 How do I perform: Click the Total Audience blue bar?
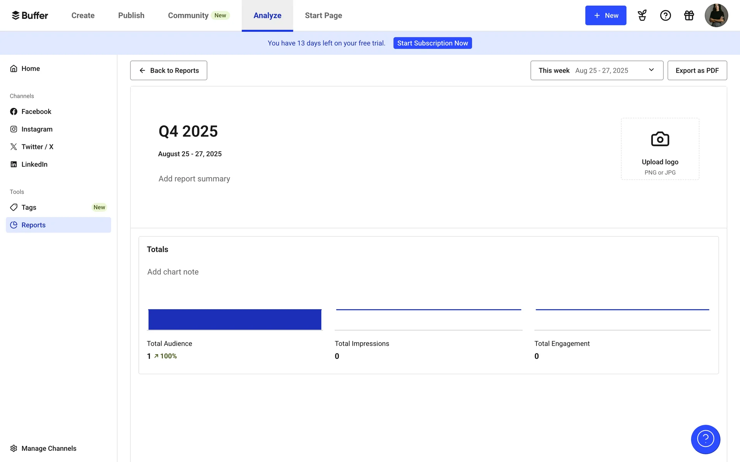click(235, 320)
